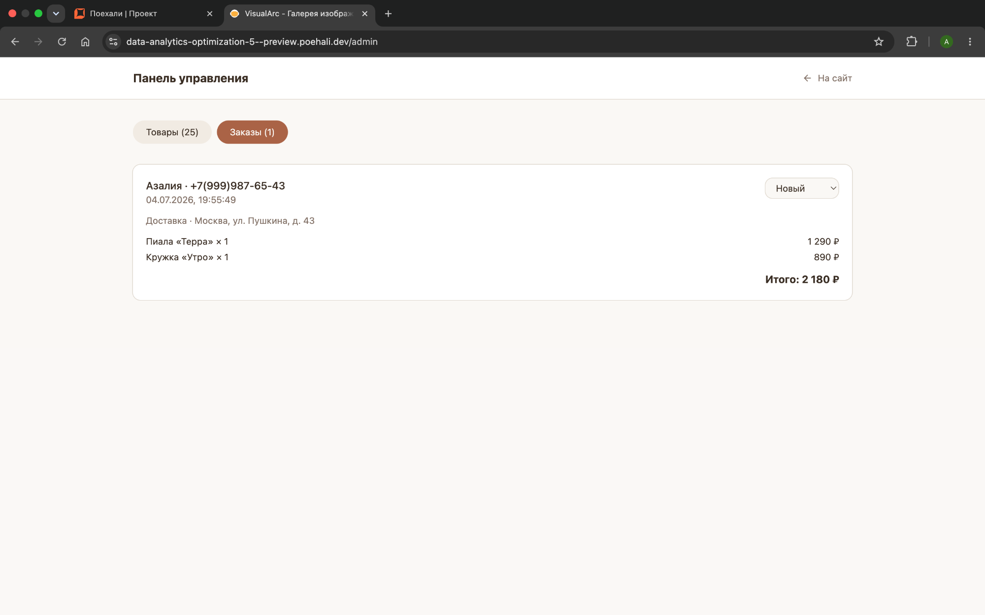This screenshot has height=615, width=985.
Task: Go back using the browser back arrow
Action: (15, 42)
